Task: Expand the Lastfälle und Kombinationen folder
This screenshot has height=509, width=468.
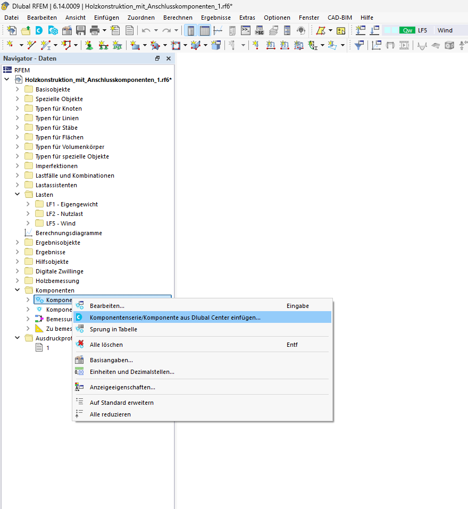Action: [x=18, y=176]
